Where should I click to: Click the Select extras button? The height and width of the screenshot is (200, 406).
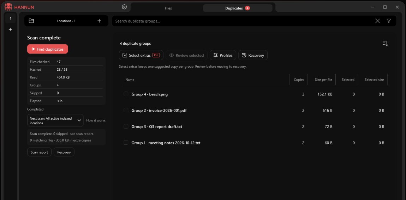tap(141, 55)
